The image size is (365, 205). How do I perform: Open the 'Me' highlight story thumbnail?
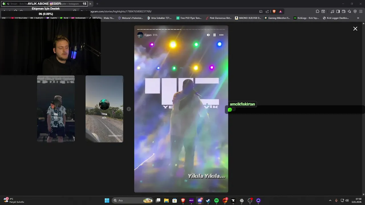tap(56, 109)
